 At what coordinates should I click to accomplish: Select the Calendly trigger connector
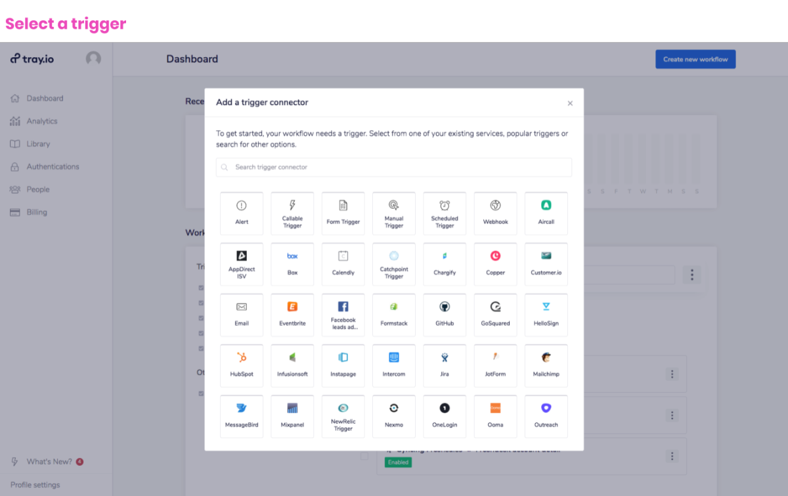343,264
